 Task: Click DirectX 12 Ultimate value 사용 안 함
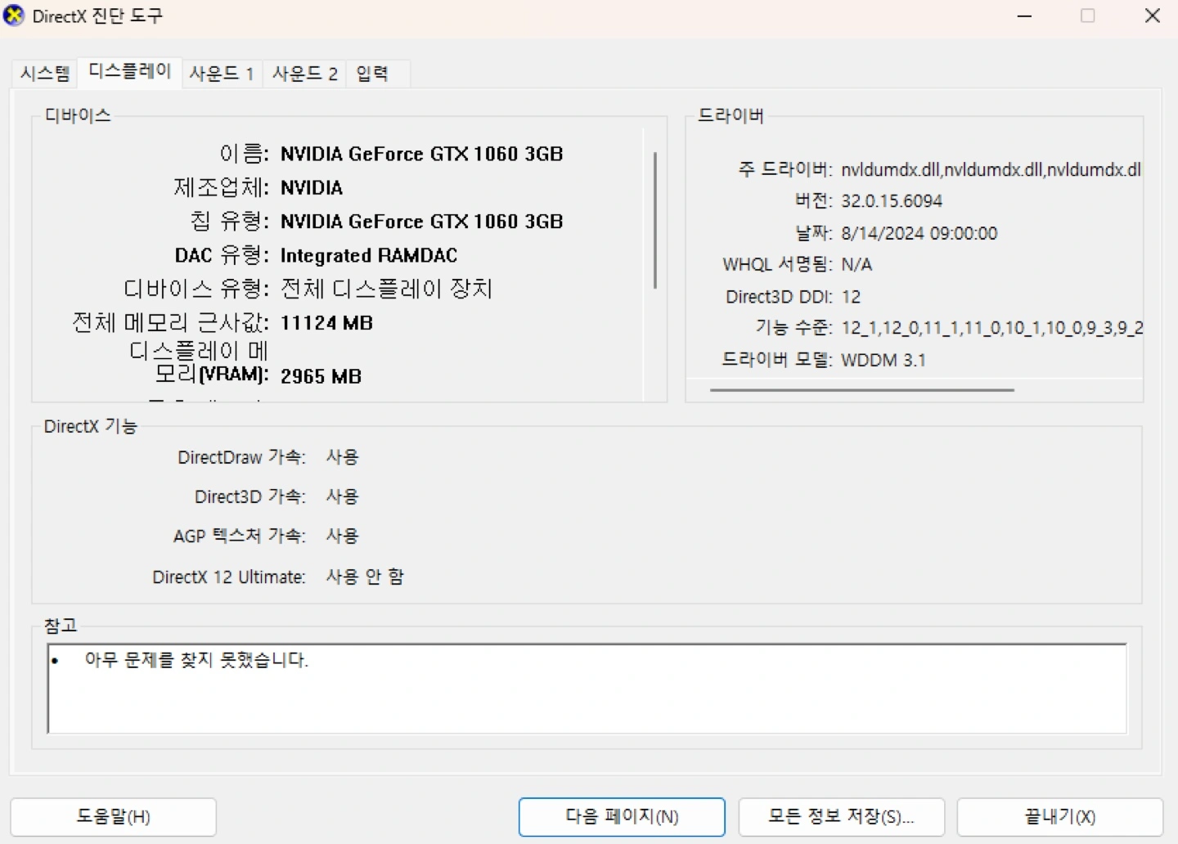click(365, 577)
